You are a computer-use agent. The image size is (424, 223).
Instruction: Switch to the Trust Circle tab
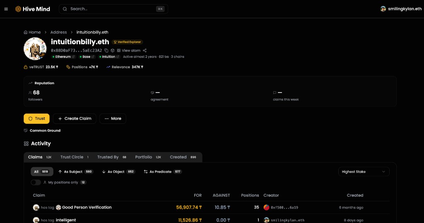pos(75,157)
